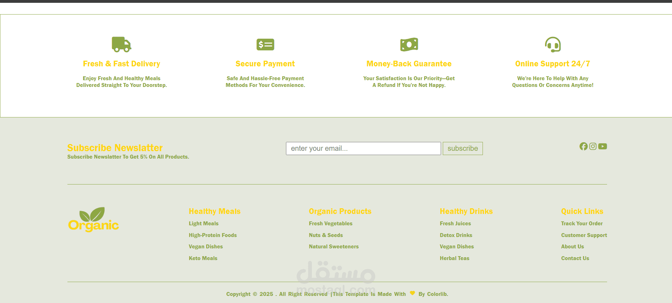Open the About Us link
This screenshot has height=303, width=672.
(573, 247)
